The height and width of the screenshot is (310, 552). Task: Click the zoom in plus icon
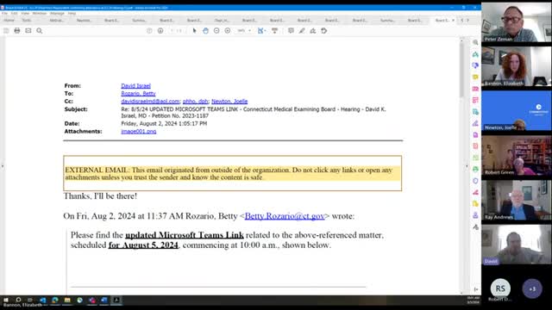click(x=228, y=31)
